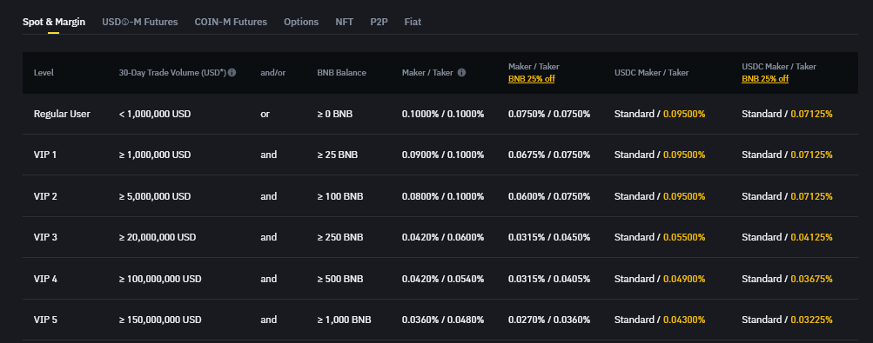Image resolution: width=873 pixels, height=343 pixels.
Task: Select the Level column header
Action: pos(44,73)
